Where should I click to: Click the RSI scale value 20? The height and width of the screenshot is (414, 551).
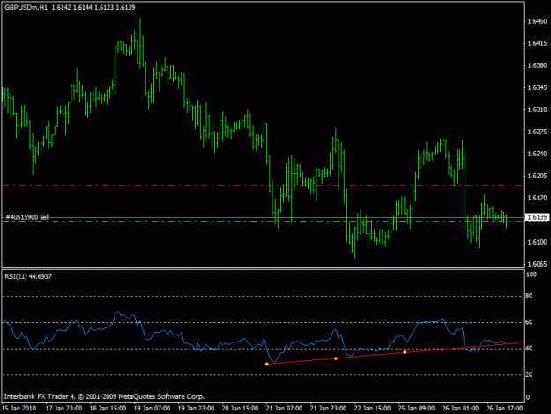[x=529, y=375]
